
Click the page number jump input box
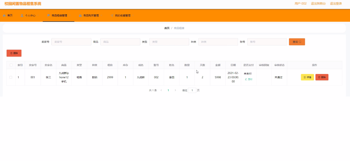tap(192, 90)
